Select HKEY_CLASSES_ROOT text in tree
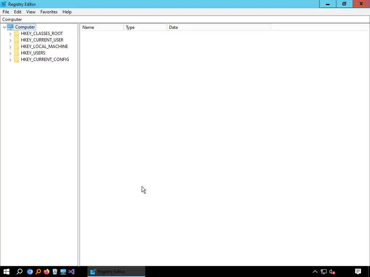370x277 pixels. [x=42, y=34]
